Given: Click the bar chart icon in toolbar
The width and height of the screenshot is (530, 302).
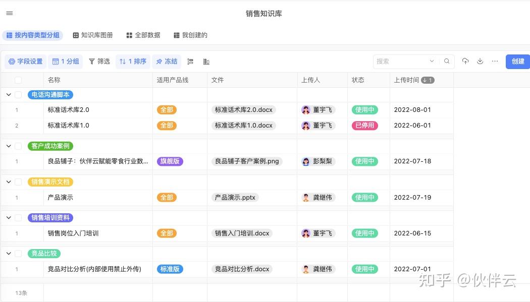Looking at the screenshot, I should (x=206, y=62).
